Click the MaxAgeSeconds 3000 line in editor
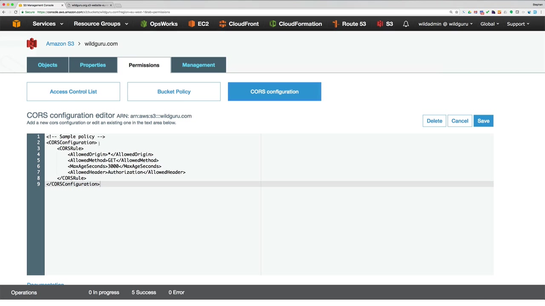 [114, 166]
